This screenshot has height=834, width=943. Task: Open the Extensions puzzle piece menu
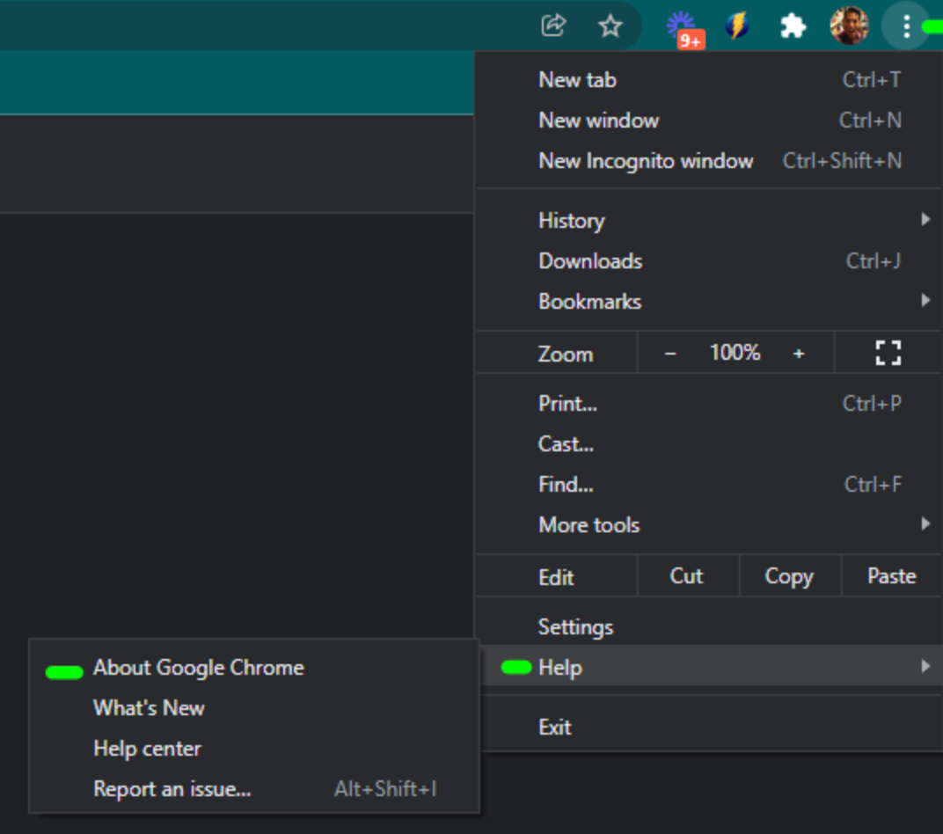pos(793,26)
